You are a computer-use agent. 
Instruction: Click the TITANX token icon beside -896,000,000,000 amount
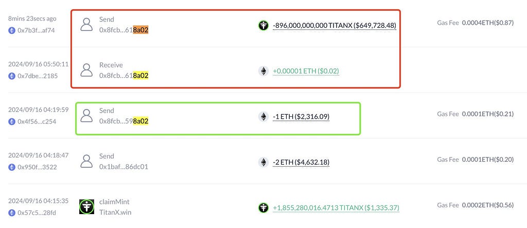(263, 25)
